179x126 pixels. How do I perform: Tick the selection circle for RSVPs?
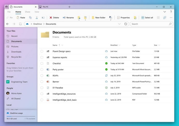[42, 76]
